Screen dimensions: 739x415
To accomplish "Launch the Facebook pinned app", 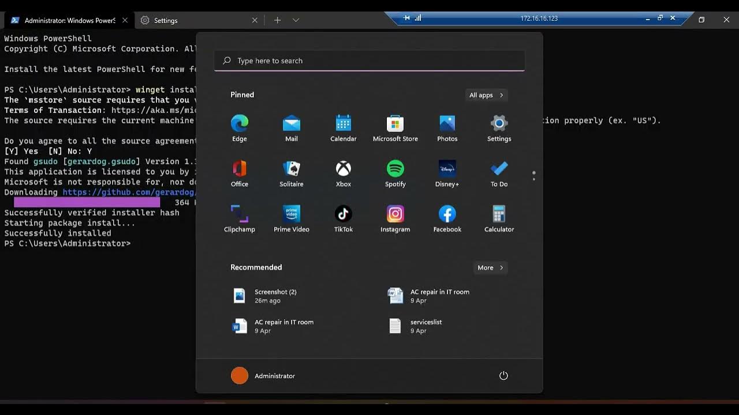I will [x=447, y=219].
